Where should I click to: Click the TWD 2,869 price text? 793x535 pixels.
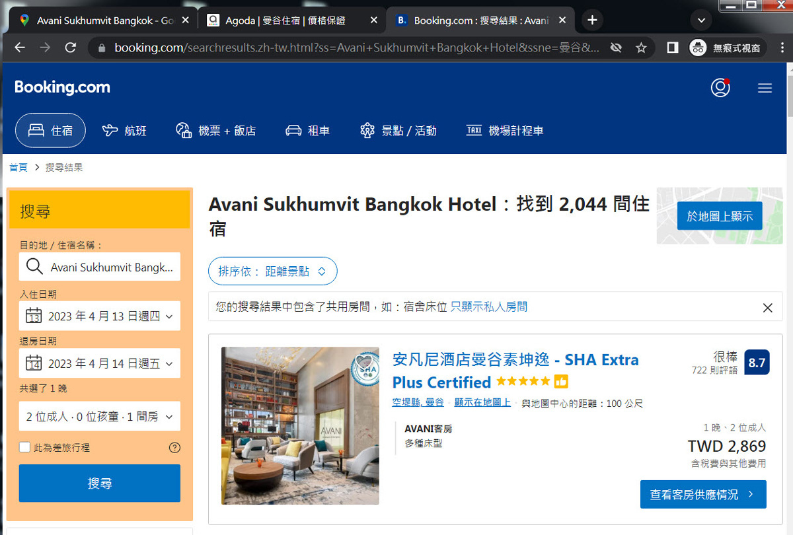(x=727, y=446)
